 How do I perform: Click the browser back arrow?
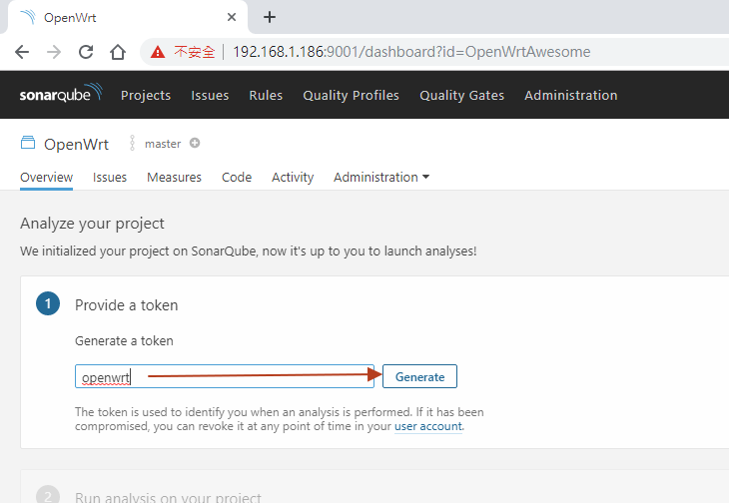[22, 52]
